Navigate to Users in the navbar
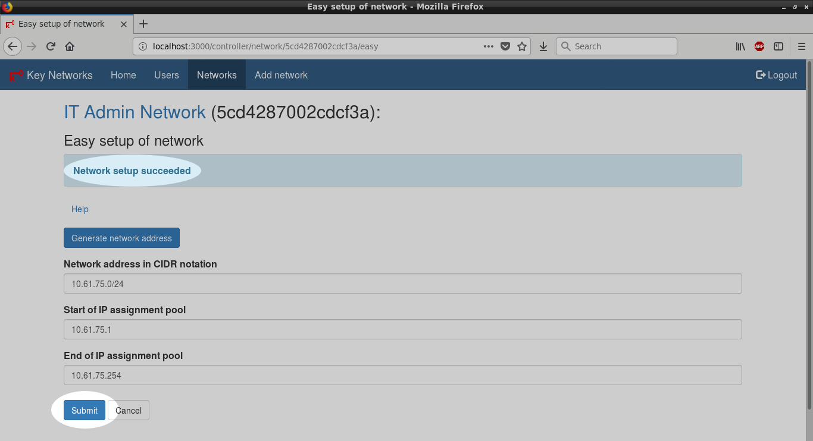 click(166, 75)
